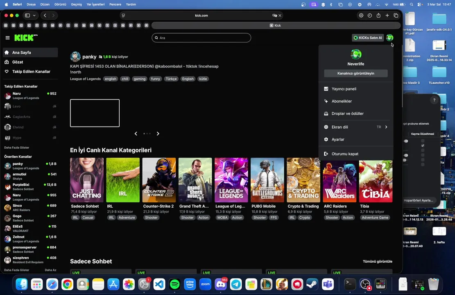The image size is (455, 295).
Task: Expand Daha Fazla Göster under Takip Edilen Kanallar
Action: tap(16, 147)
